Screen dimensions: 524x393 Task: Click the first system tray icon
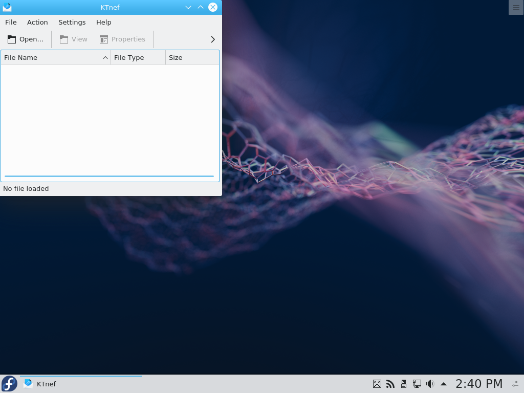377,384
